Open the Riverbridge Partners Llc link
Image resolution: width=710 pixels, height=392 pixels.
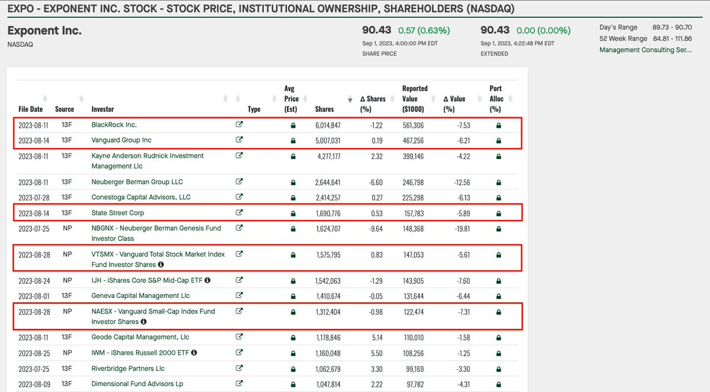pos(128,368)
